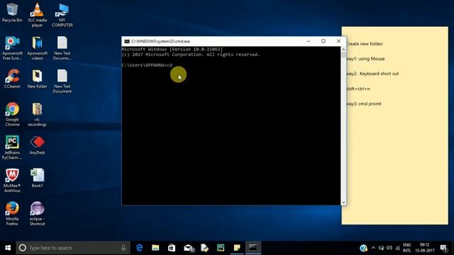Select Apowersoft videos folder icon
454x255 pixels.
(37, 48)
